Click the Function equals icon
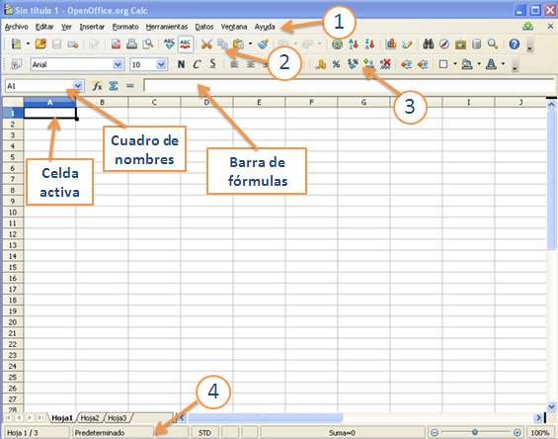The image size is (558, 439). click(130, 85)
